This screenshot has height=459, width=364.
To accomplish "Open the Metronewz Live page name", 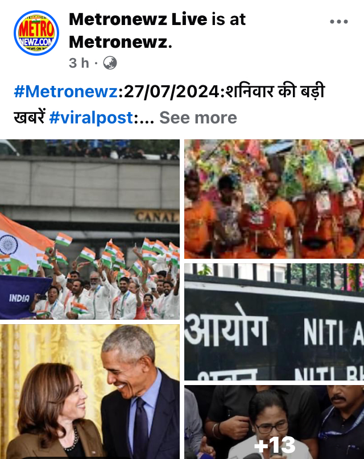I will tap(138, 19).
